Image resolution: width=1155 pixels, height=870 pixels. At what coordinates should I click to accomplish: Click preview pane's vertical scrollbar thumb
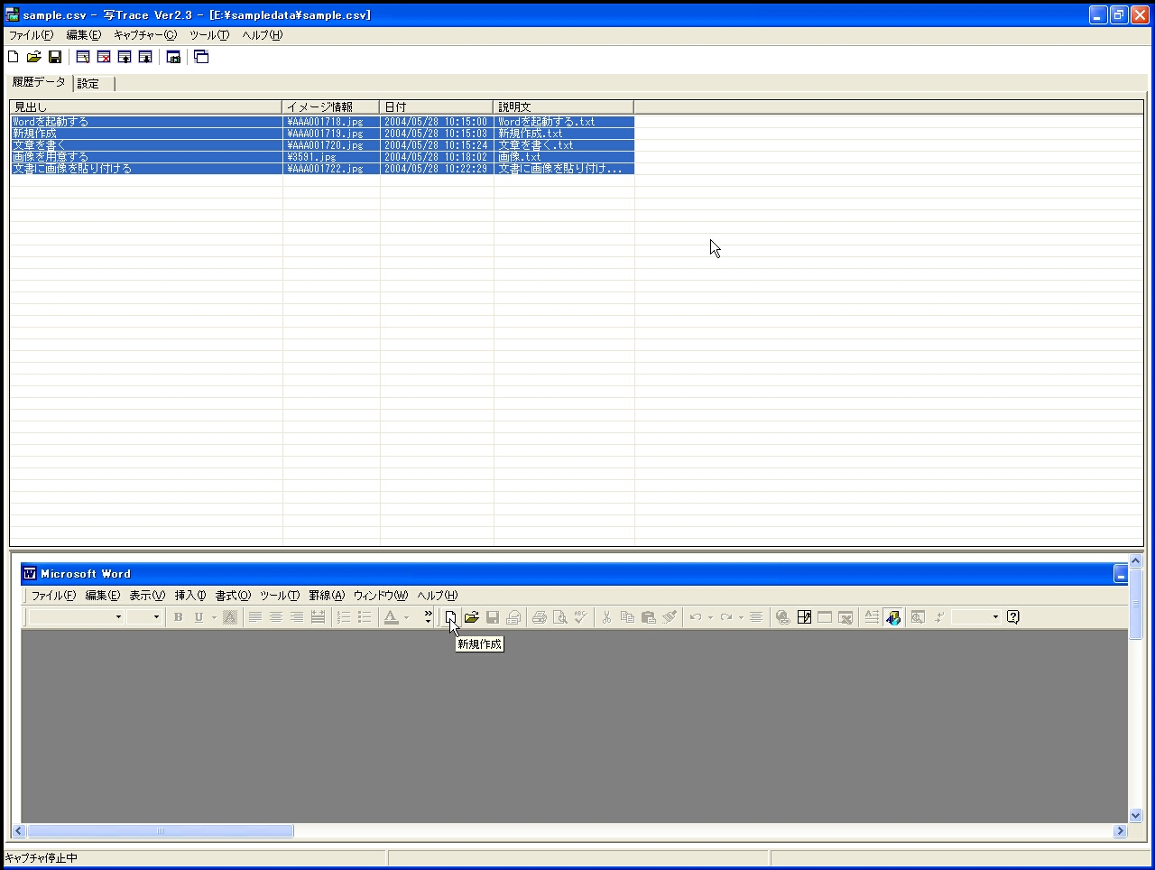(x=1136, y=604)
